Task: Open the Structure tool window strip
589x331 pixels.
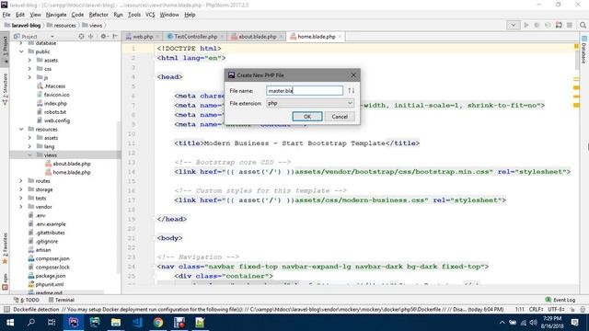Action: tap(5, 89)
